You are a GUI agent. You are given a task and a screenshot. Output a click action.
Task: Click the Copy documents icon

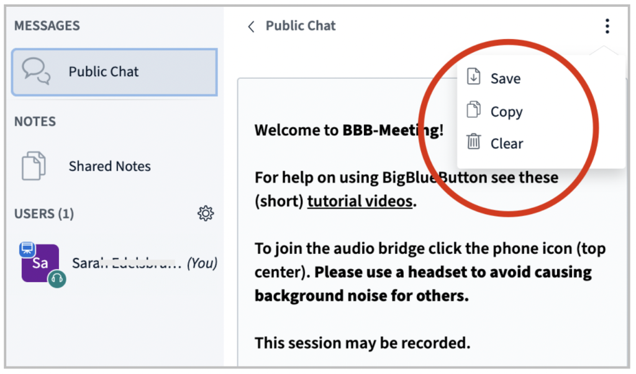tap(473, 109)
